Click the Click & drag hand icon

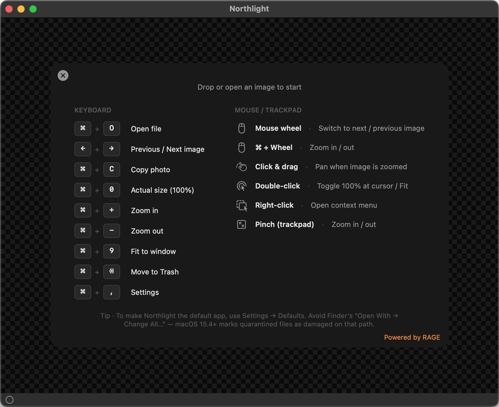coord(242,167)
